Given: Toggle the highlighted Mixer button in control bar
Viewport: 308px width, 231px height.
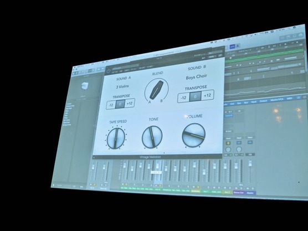Looking at the screenshot, I should point(90,71).
